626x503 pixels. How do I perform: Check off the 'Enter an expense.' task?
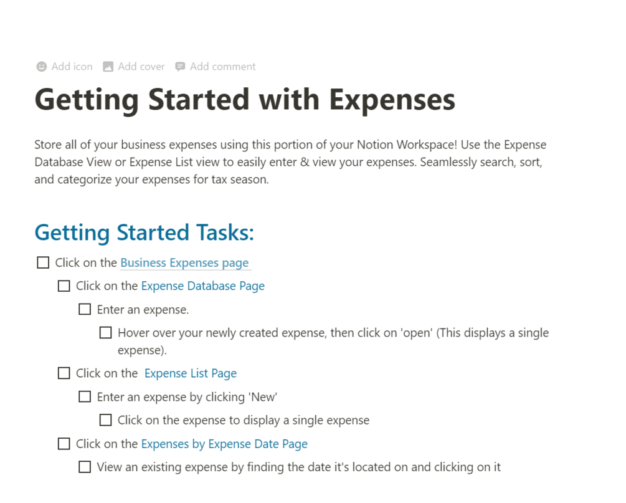point(85,309)
